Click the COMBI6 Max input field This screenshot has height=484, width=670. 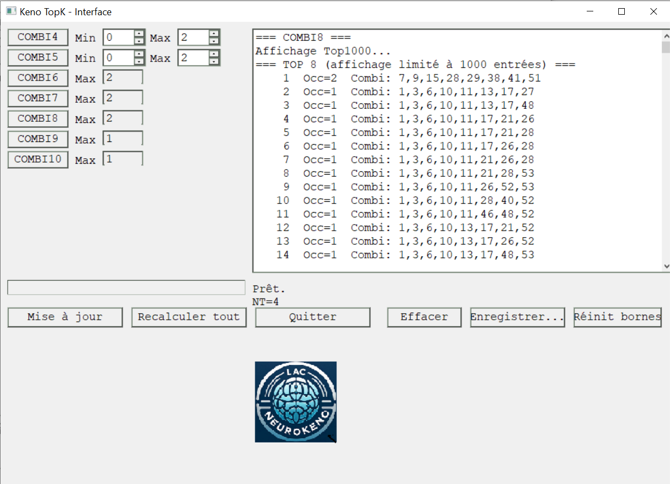point(123,78)
